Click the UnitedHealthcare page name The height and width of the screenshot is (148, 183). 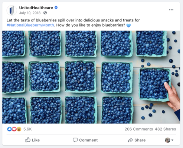[x=36, y=8]
